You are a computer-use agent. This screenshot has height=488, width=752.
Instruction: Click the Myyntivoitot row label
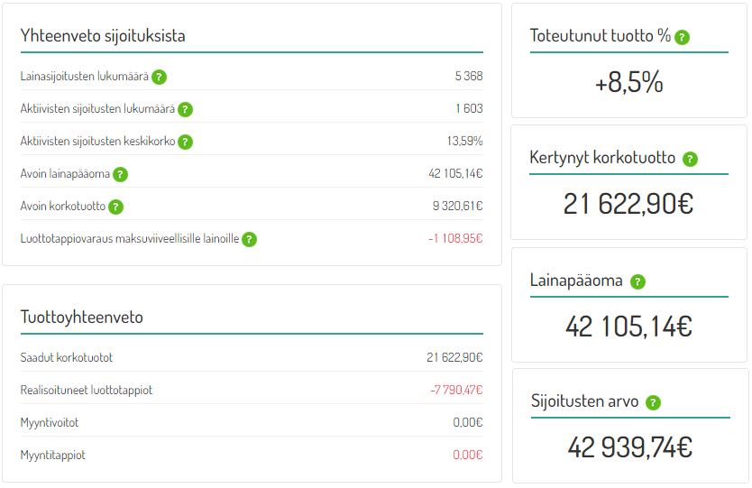(x=50, y=423)
